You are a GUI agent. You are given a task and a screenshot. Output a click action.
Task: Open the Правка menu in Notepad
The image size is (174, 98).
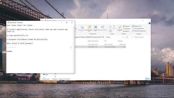14,25
